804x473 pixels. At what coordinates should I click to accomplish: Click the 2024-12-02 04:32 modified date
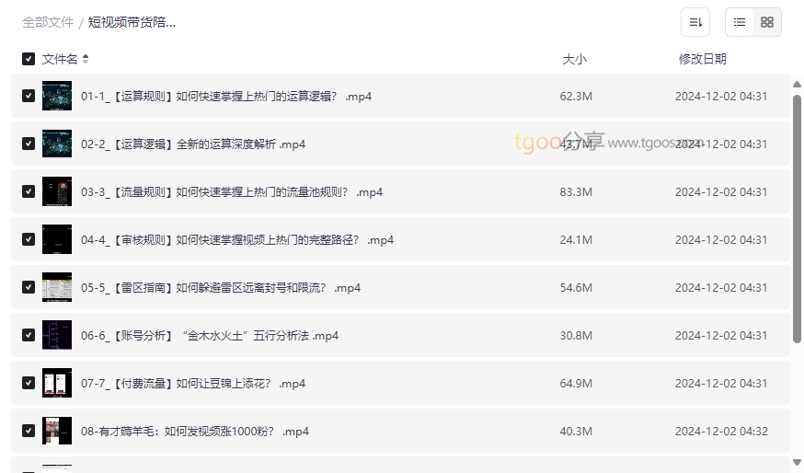pos(721,432)
